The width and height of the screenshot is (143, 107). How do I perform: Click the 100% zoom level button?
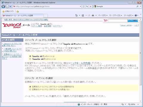point(132,104)
